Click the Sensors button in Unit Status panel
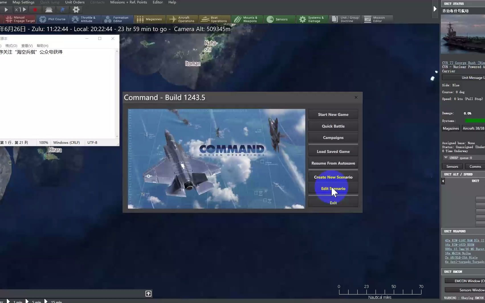 point(452,166)
